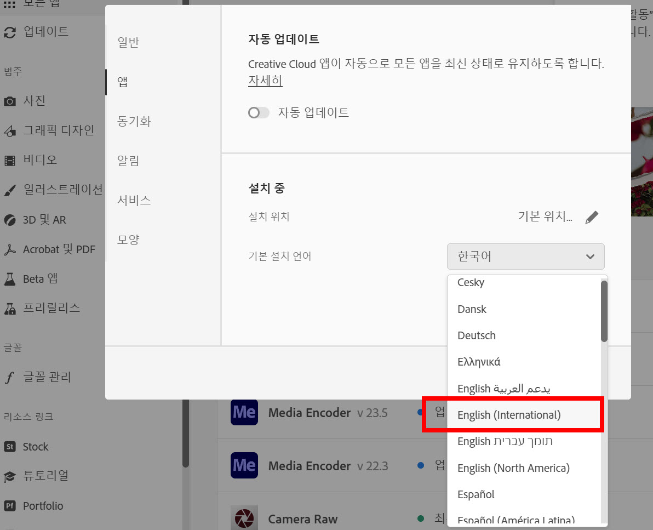Click the 자세히 learn more link

pos(265,81)
